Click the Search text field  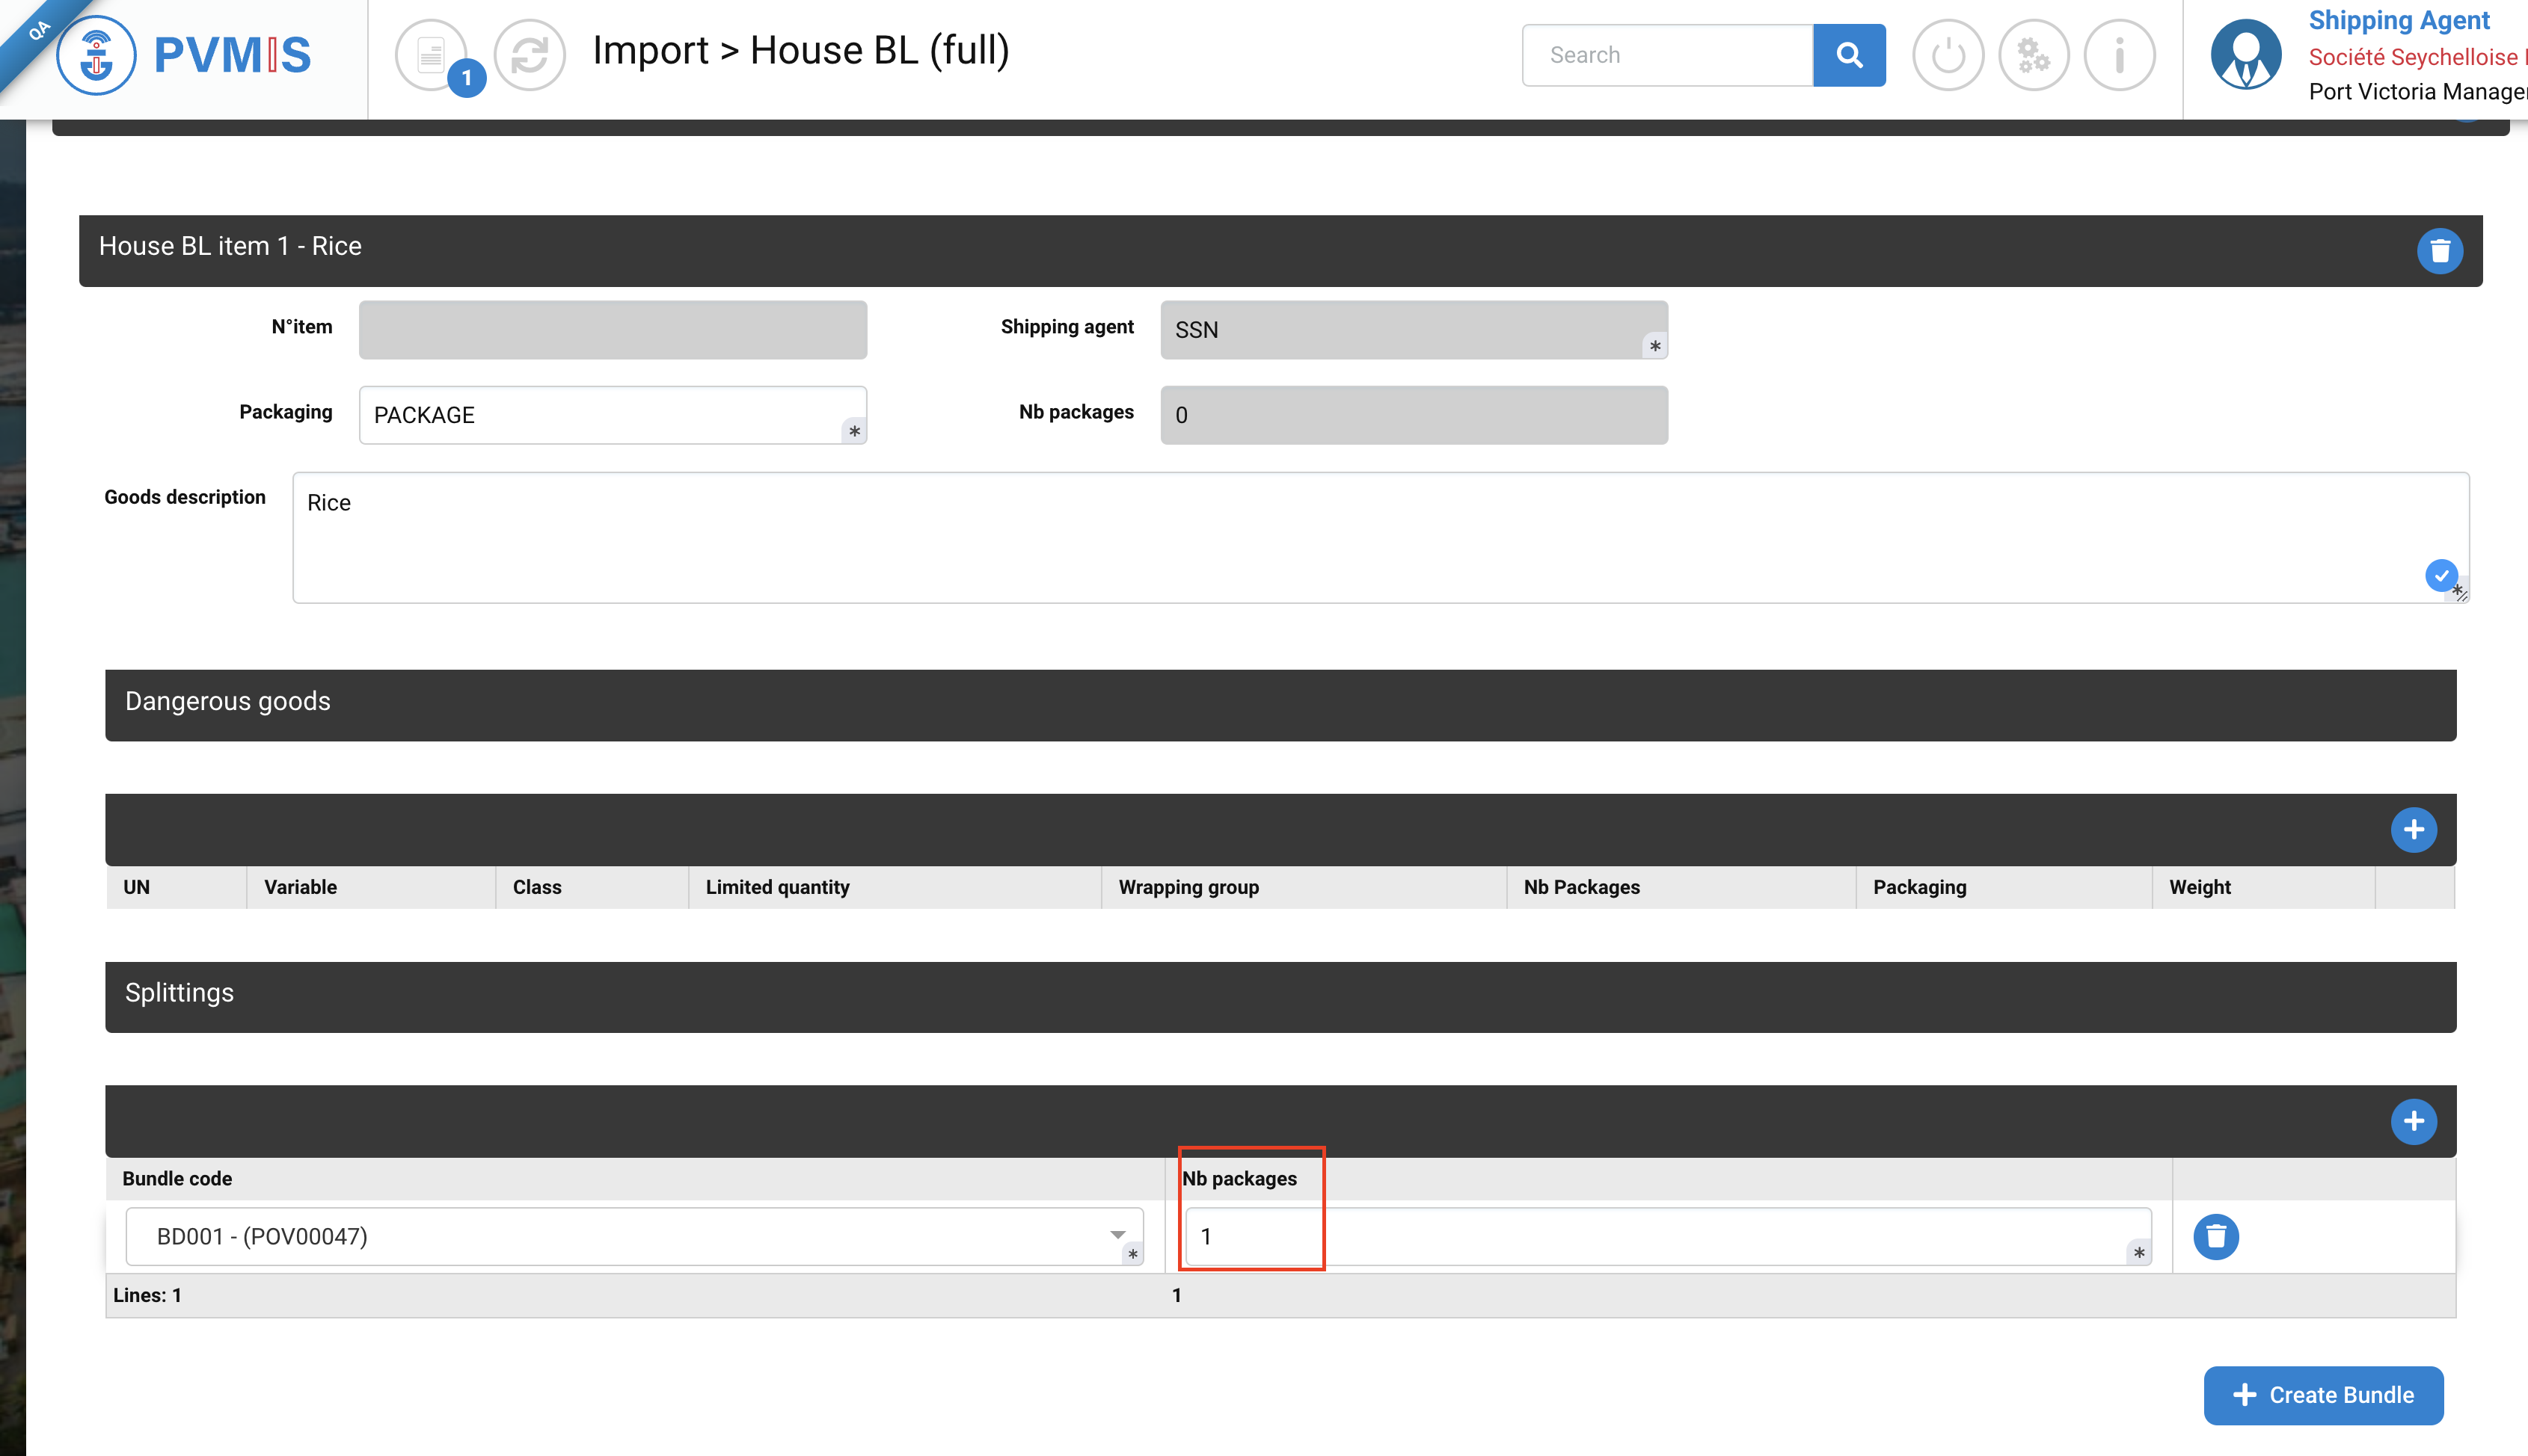coord(1666,55)
